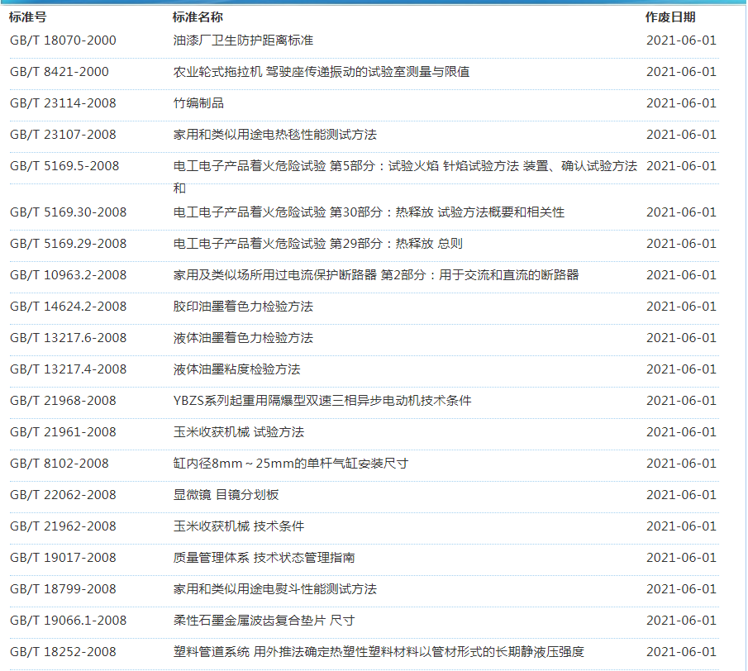The image size is (748, 671).
Task: Open GB/T 8421-2000 standard number
Action: (x=59, y=72)
